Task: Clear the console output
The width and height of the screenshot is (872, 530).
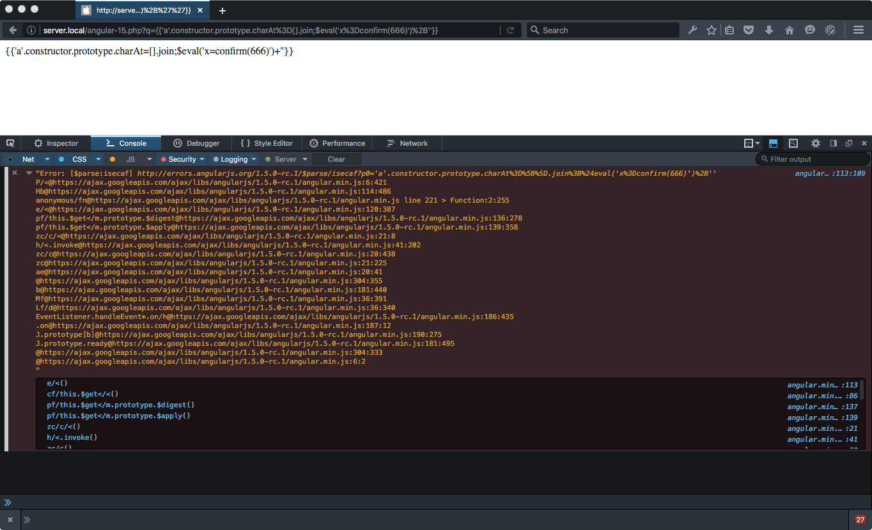Action: pyautogui.click(x=336, y=159)
